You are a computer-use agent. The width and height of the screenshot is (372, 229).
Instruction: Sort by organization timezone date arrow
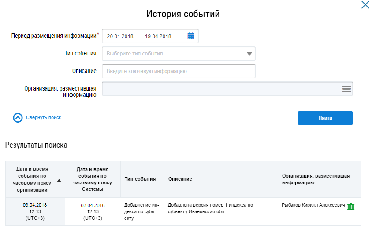[59, 181]
